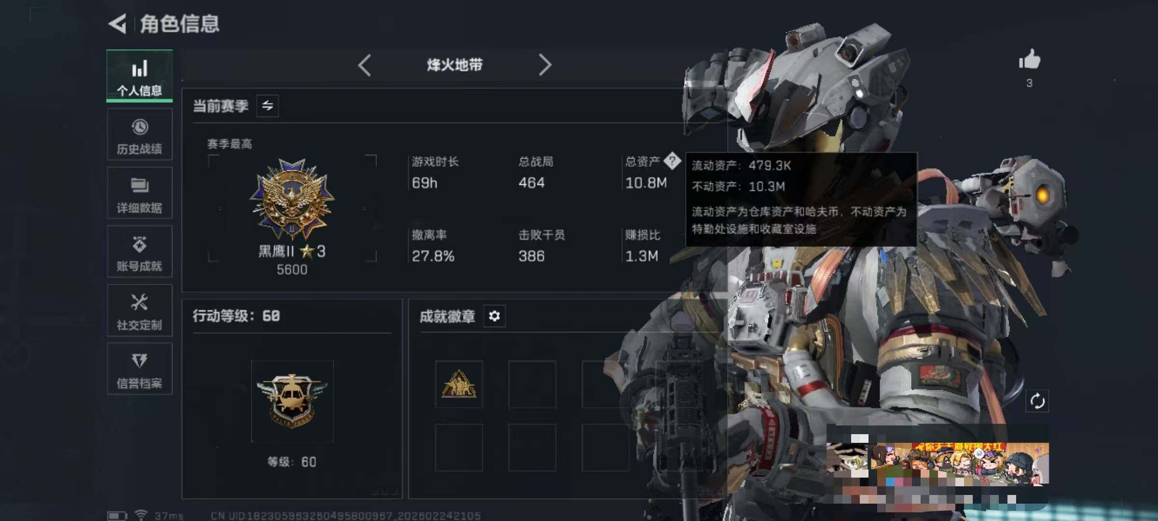Click the 黑鹰II rank medal emblem
The height and width of the screenshot is (521, 1158).
click(x=292, y=199)
